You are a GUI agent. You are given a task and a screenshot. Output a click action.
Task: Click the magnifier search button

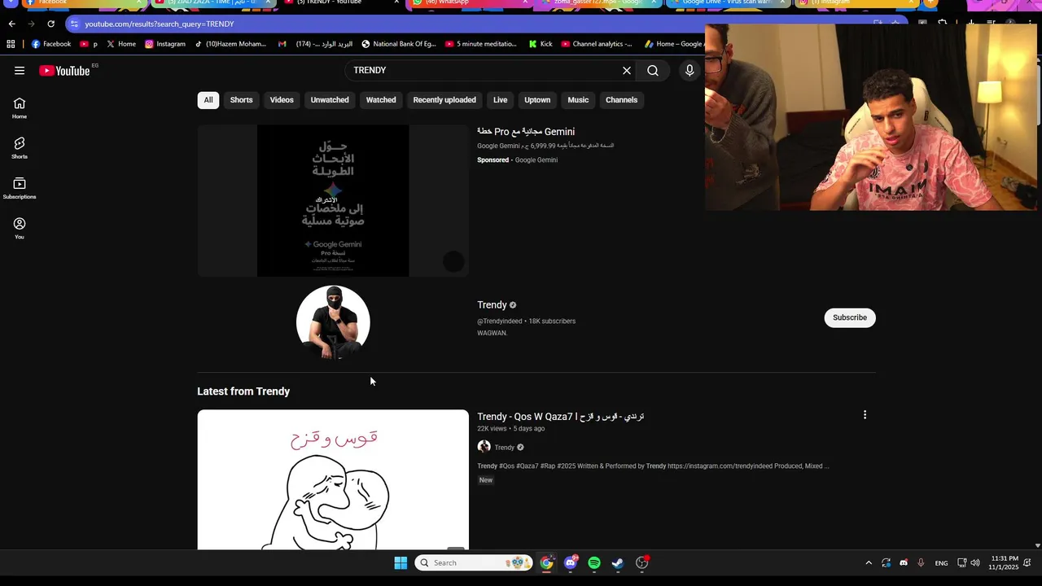coord(653,71)
